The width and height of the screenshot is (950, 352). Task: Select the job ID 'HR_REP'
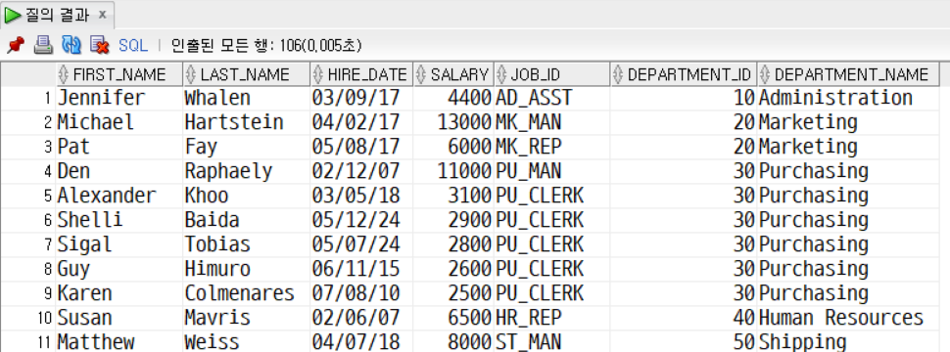click(552, 318)
